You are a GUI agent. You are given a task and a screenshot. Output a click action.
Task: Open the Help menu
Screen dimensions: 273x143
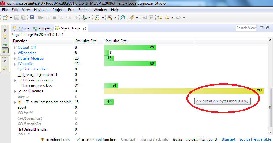115,10
